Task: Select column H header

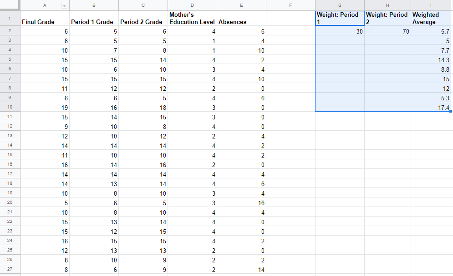Action: [x=387, y=5]
